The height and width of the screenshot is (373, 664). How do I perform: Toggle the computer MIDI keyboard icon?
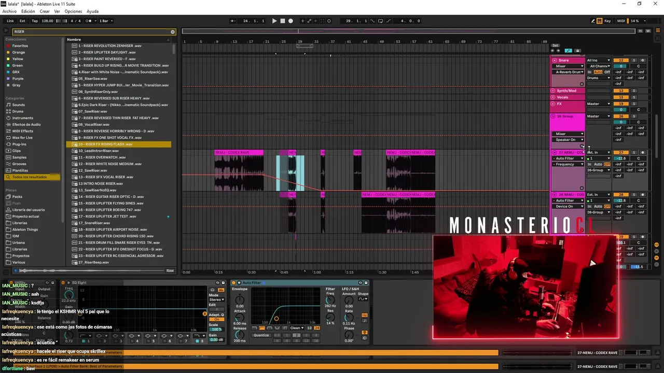600,21
